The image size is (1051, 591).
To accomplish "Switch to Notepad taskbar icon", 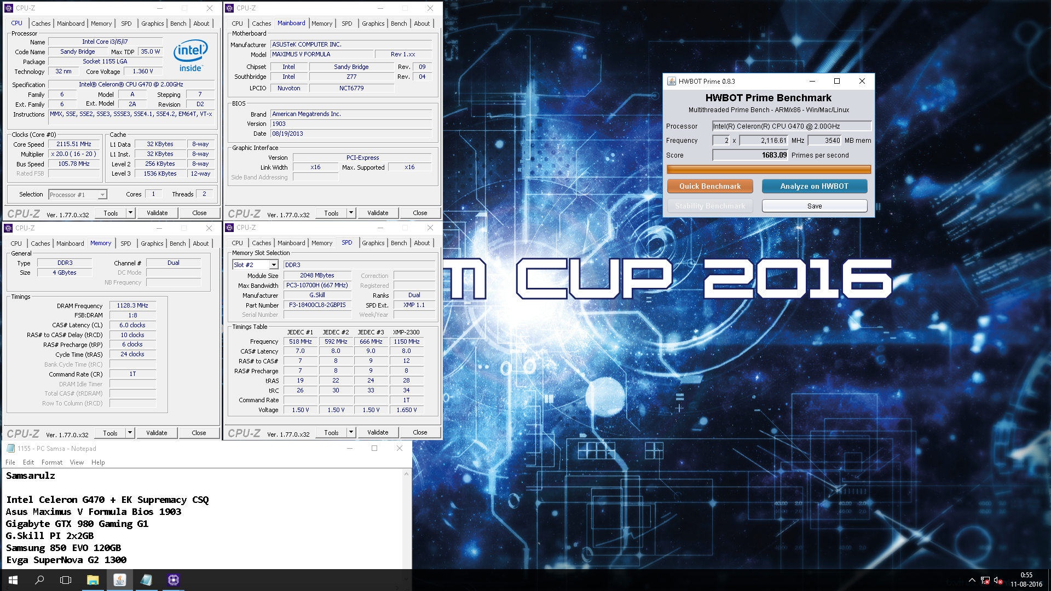I will [146, 580].
